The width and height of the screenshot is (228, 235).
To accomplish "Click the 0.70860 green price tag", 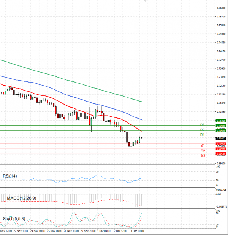I will tap(221, 125).
